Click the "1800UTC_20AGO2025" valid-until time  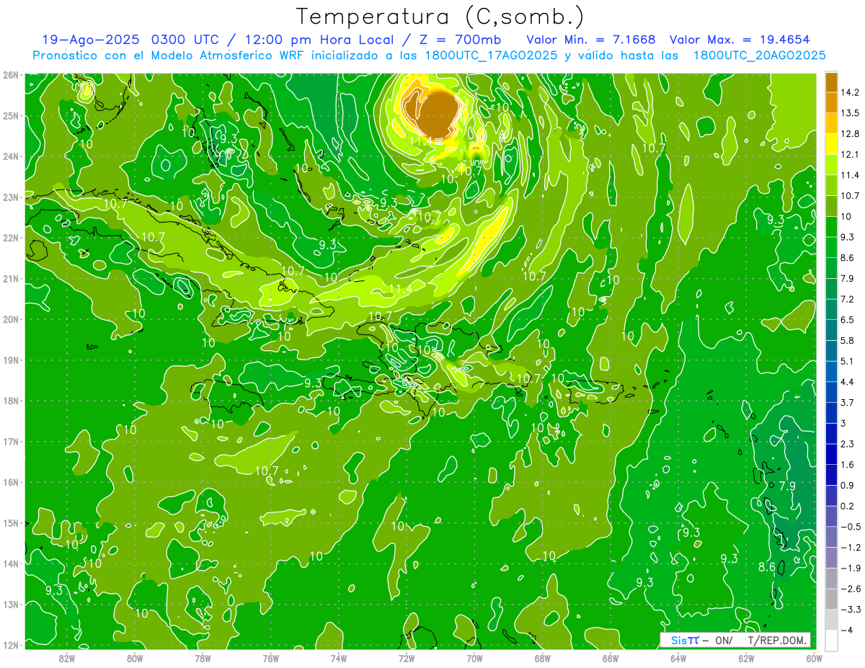758,55
